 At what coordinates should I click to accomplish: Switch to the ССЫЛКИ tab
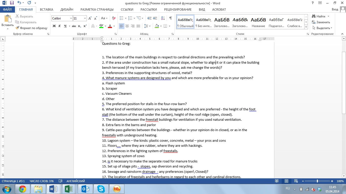[x=127, y=10]
